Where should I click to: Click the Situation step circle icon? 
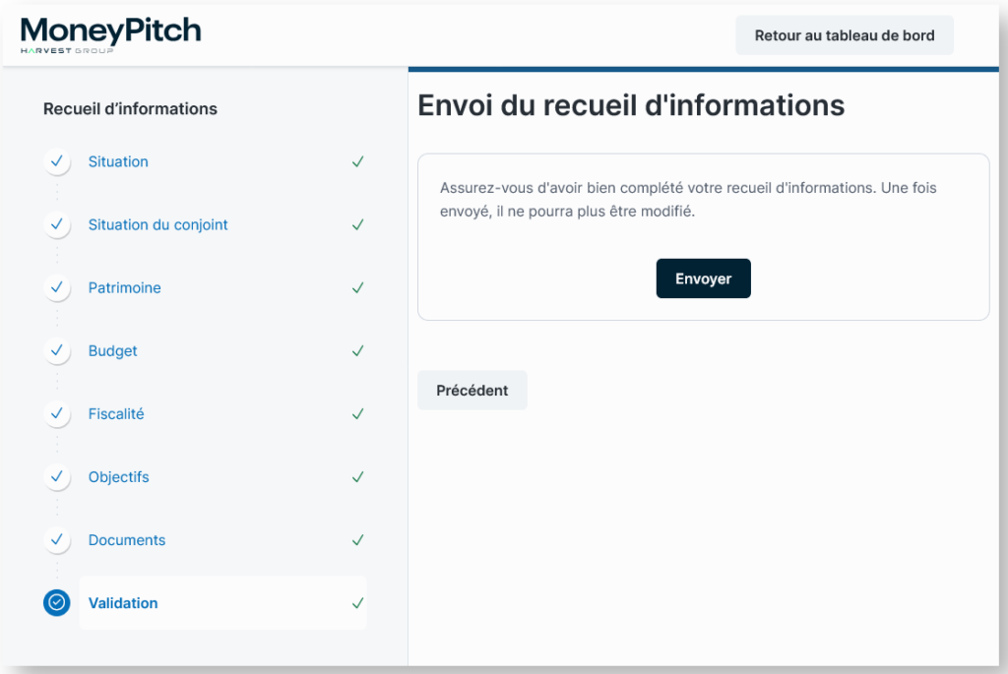click(x=57, y=161)
